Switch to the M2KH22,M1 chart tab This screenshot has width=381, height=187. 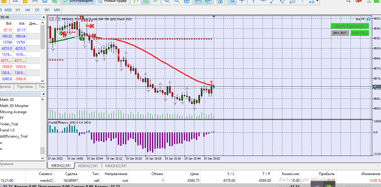click(88, 166)
